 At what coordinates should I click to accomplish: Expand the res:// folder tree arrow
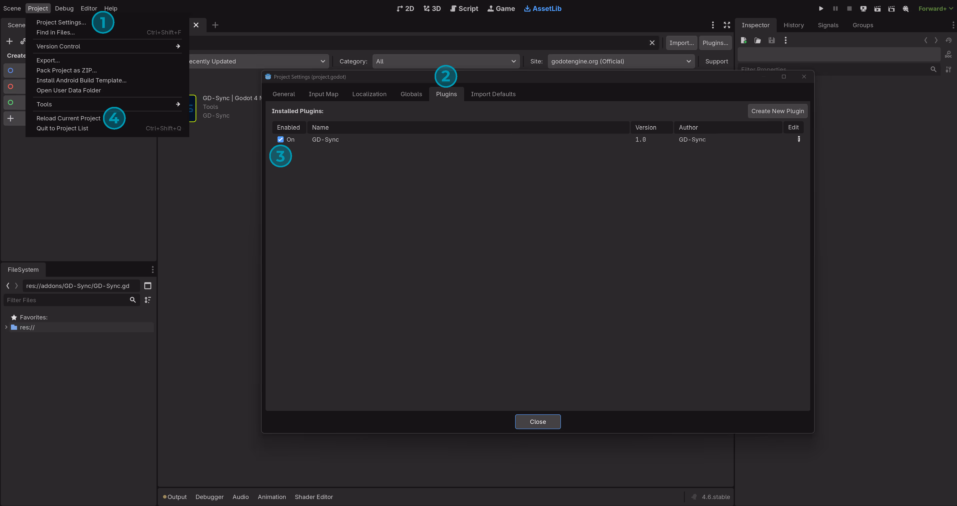click(x=6, y=327)
